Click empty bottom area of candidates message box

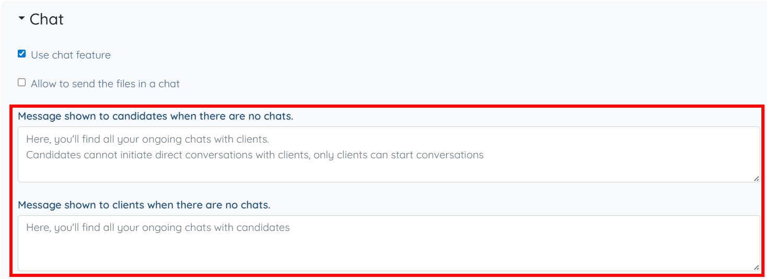[x=388, y=171]
